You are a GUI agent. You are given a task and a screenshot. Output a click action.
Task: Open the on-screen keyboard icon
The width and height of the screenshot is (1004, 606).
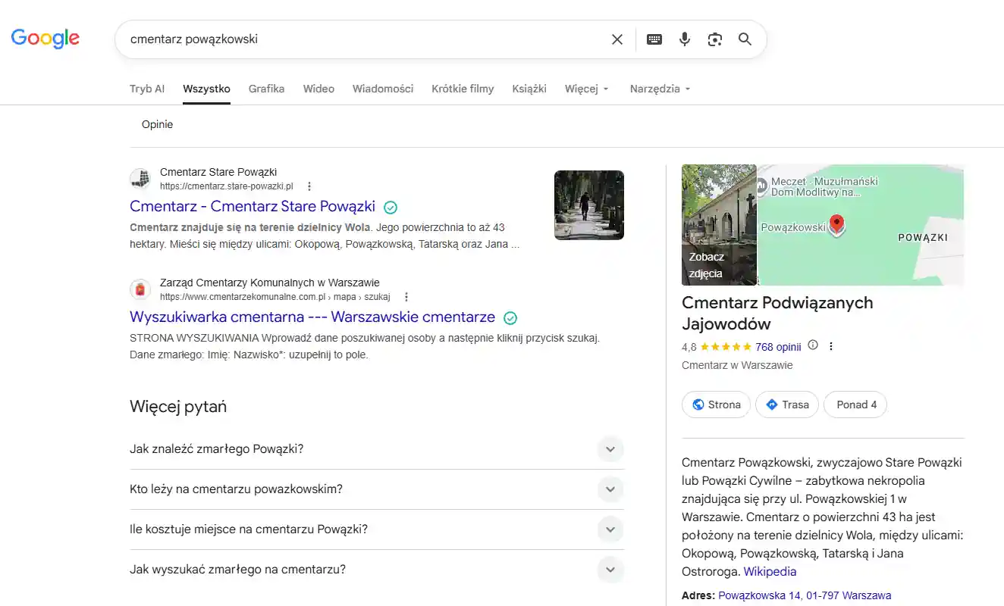click(654, 39)
